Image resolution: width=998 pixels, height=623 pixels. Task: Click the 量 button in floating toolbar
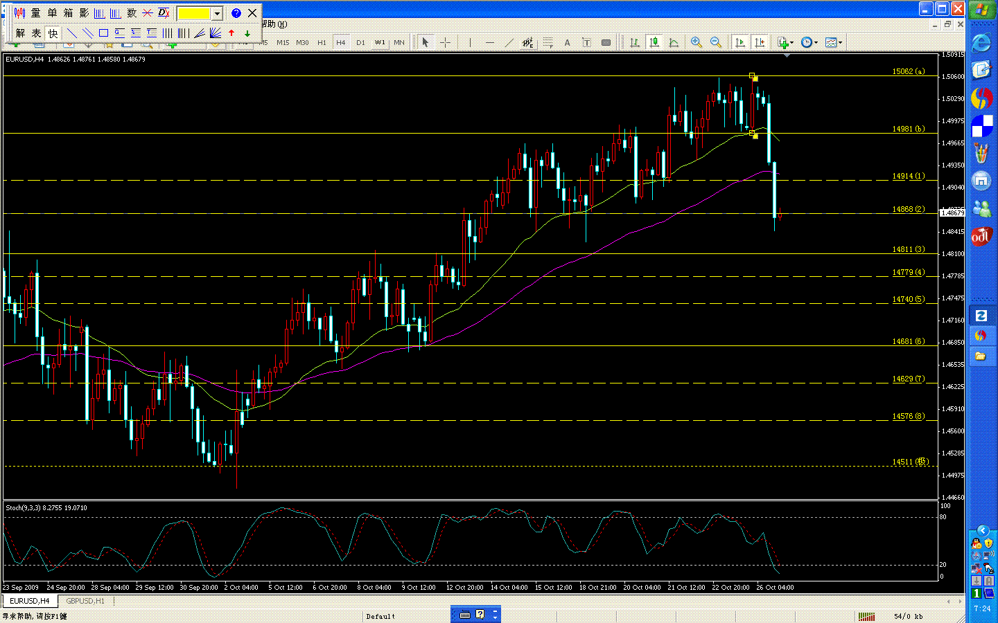(x=36, y=13)
